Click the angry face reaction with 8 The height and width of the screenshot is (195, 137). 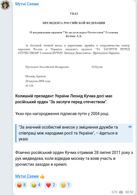[21, 185]
